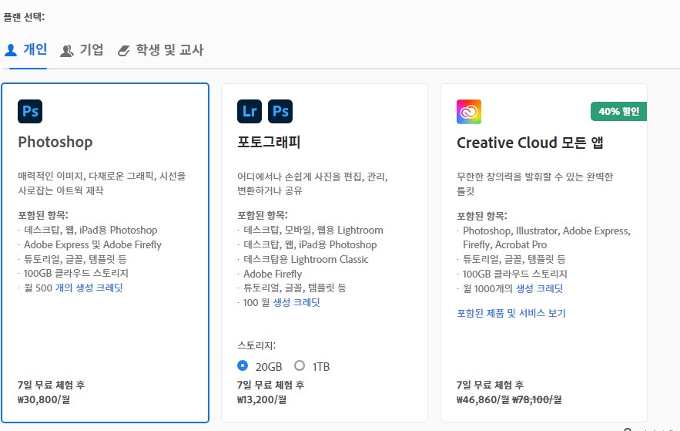Click 데스크탑, 웹, iPad용 Photoshop in Photoshop card
This screenshot has width=680, height=431.
pyautogui.click(x=91, y=230)
